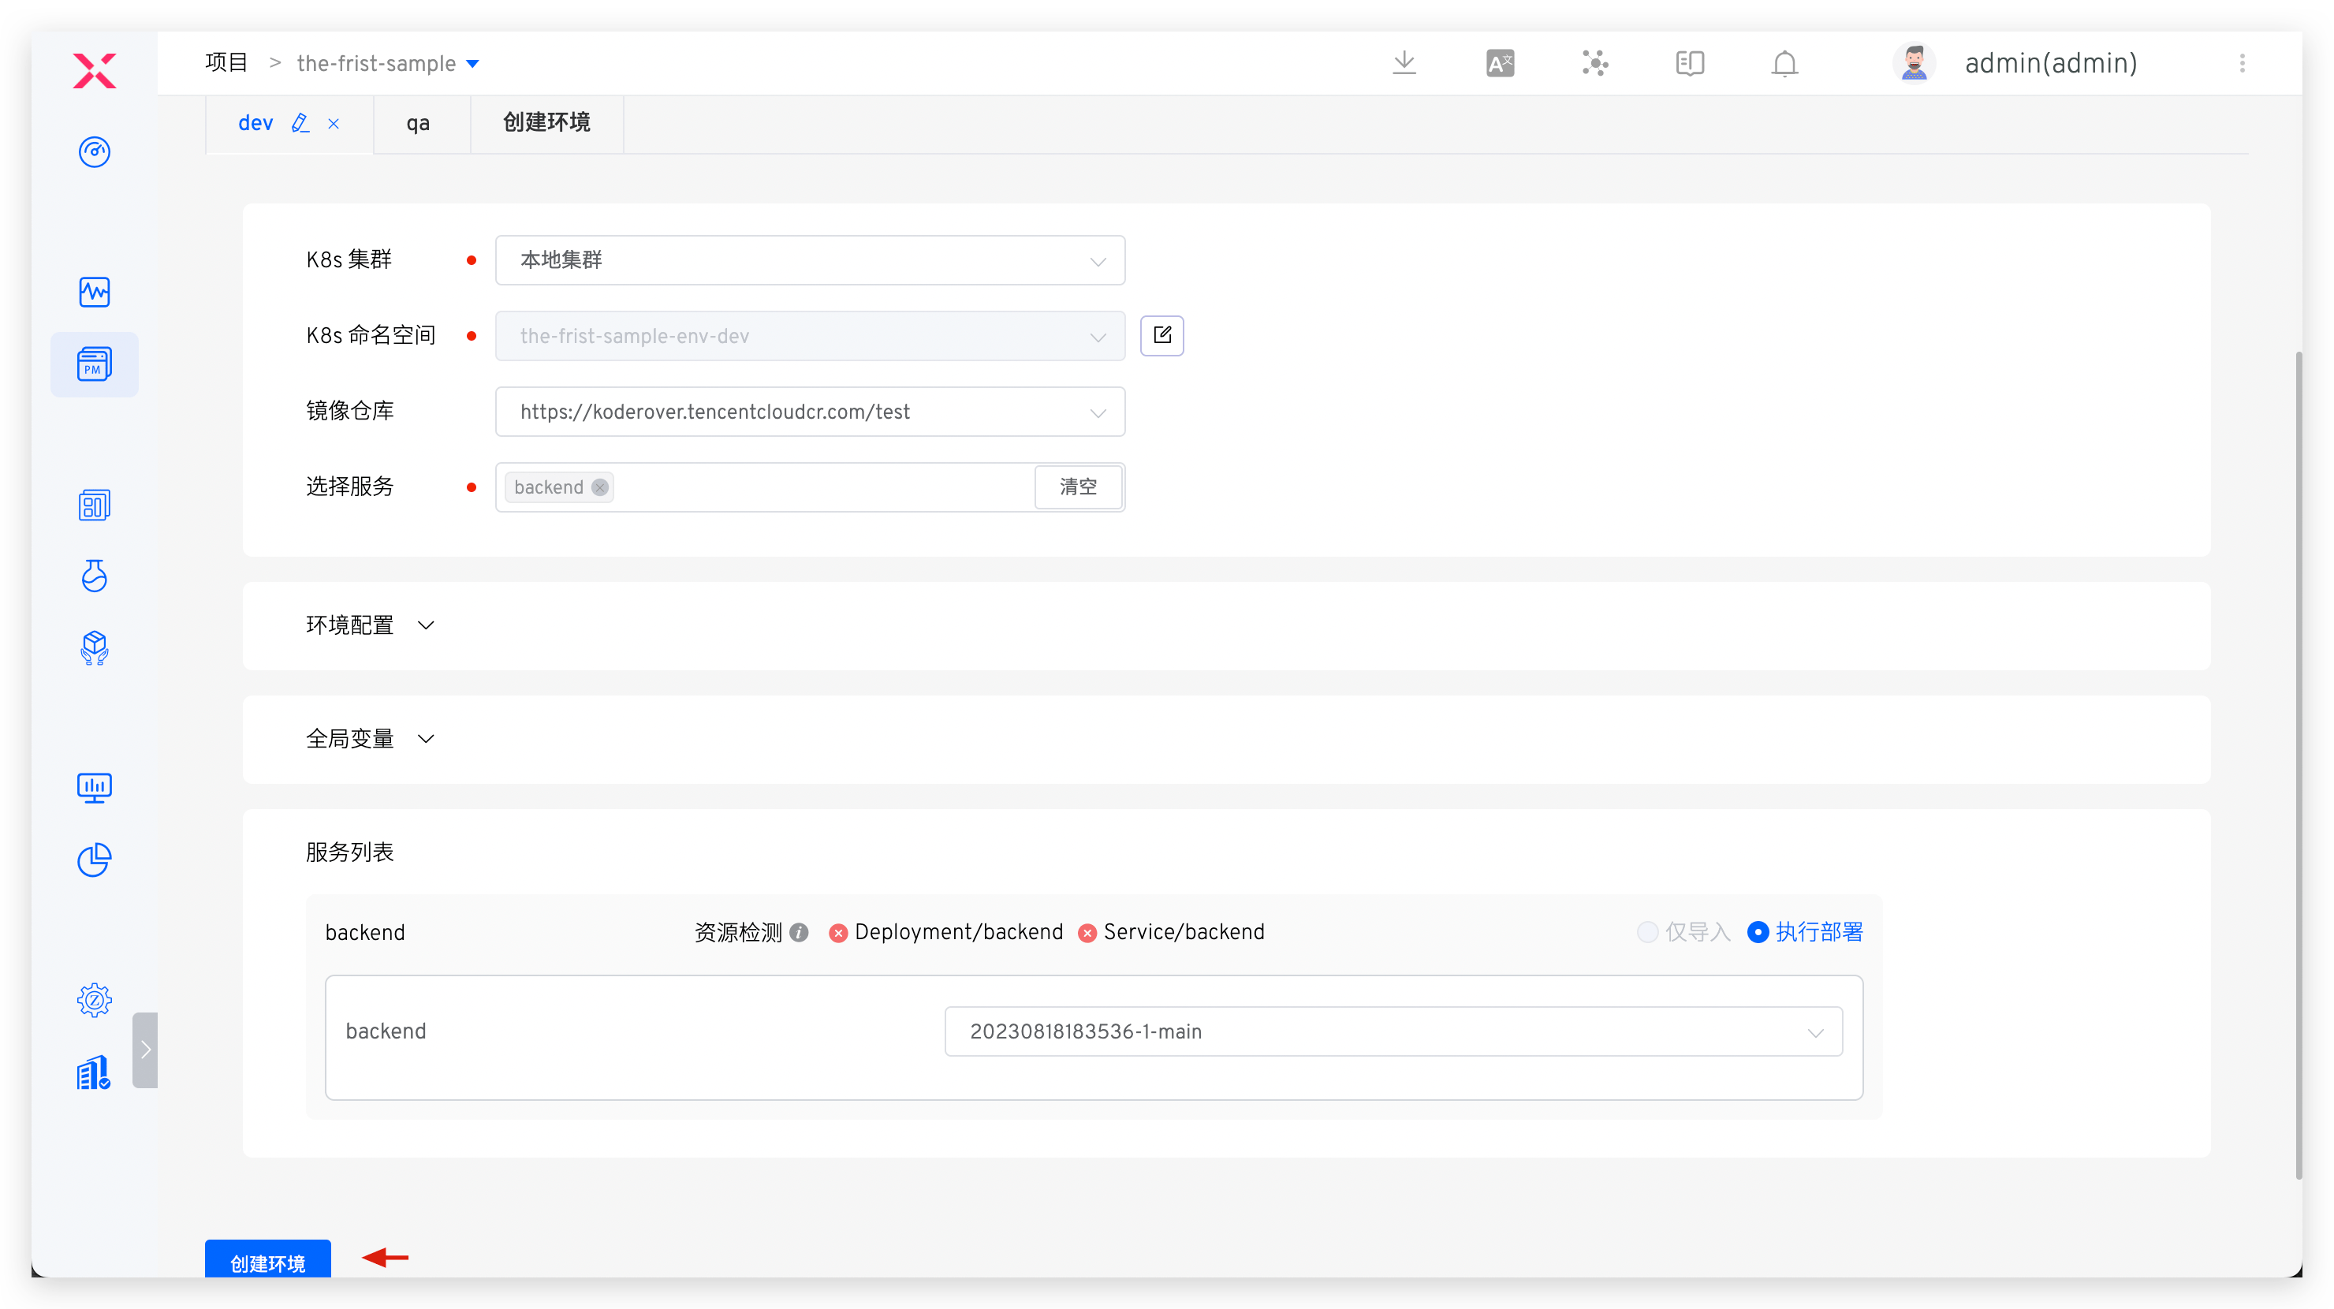Open the 创建环境 tab
Viewport: 2334px width, 1309px height.
tap(546, 123)
